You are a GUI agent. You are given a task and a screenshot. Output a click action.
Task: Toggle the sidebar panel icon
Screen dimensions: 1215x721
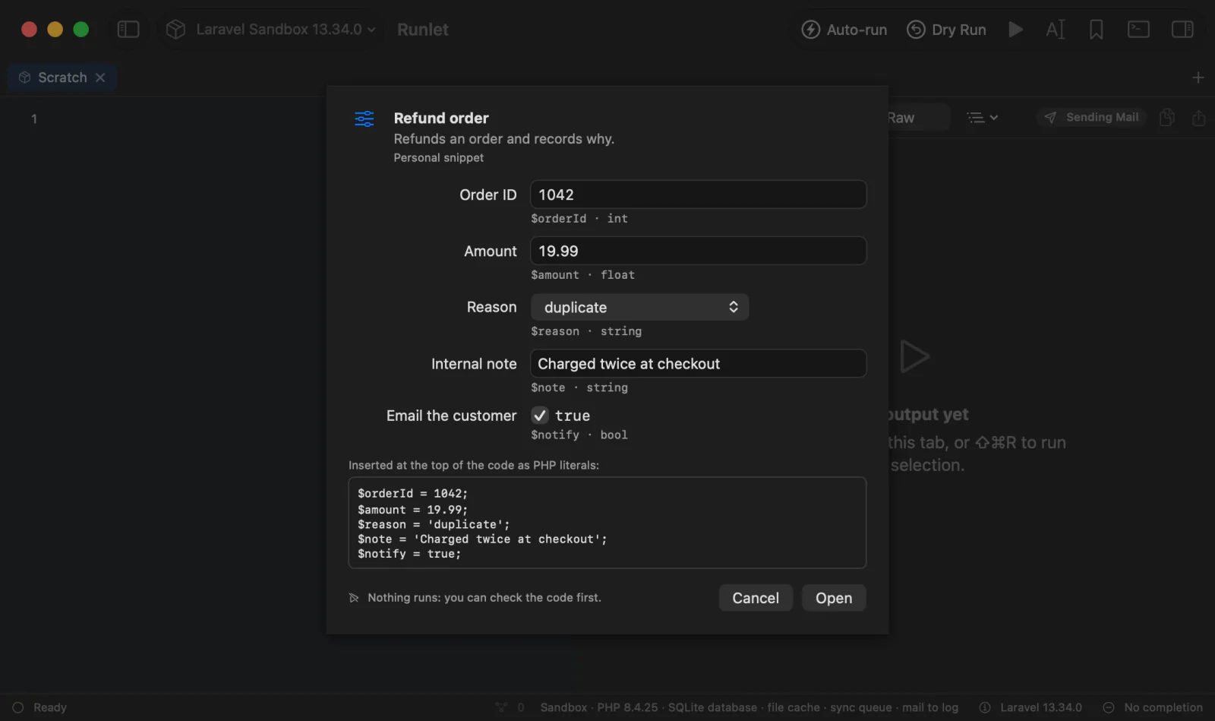tap(128, 30)
